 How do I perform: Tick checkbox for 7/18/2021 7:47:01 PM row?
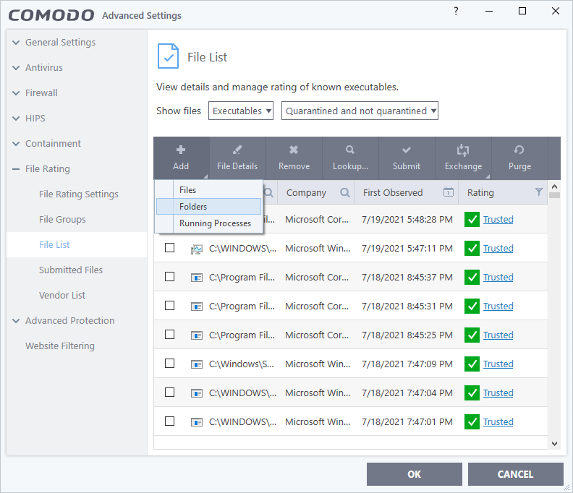click(x=169, y=421)
